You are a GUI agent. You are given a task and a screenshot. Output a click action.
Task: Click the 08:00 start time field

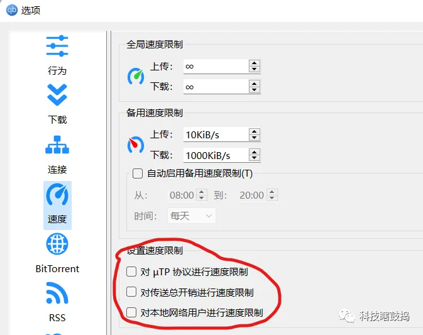pos(182,195)
